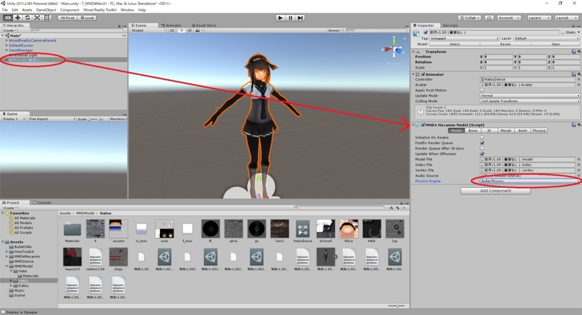Open the Cloud services icon

pos(489,18)
